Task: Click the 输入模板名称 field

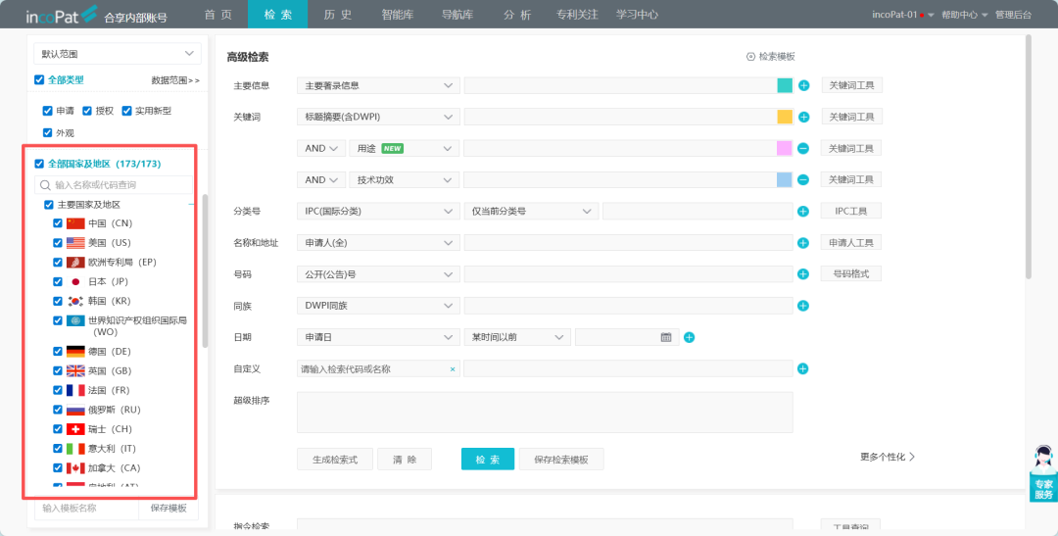Action: pyautogui.click(x=86, y=509)
